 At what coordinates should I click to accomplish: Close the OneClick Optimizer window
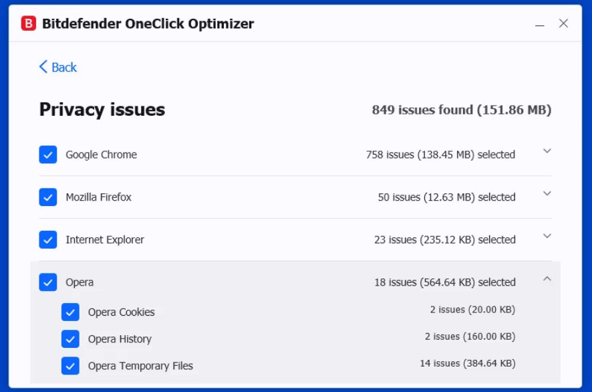coord(563,23)
